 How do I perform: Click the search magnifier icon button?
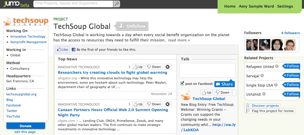pos(117,4)
